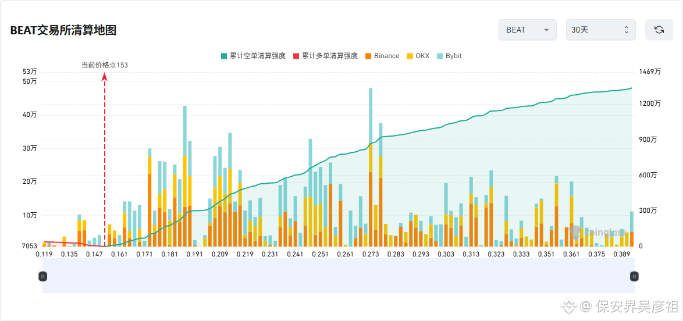This screenshot has height=321, width=683.
Task: Click the red 累计多单清算强度 legend swatch
Action: pyautogui.click(x=296, y=56)
